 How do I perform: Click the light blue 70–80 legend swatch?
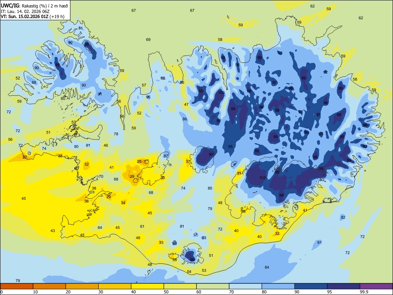pyautogui.click(x=245, y=286)
